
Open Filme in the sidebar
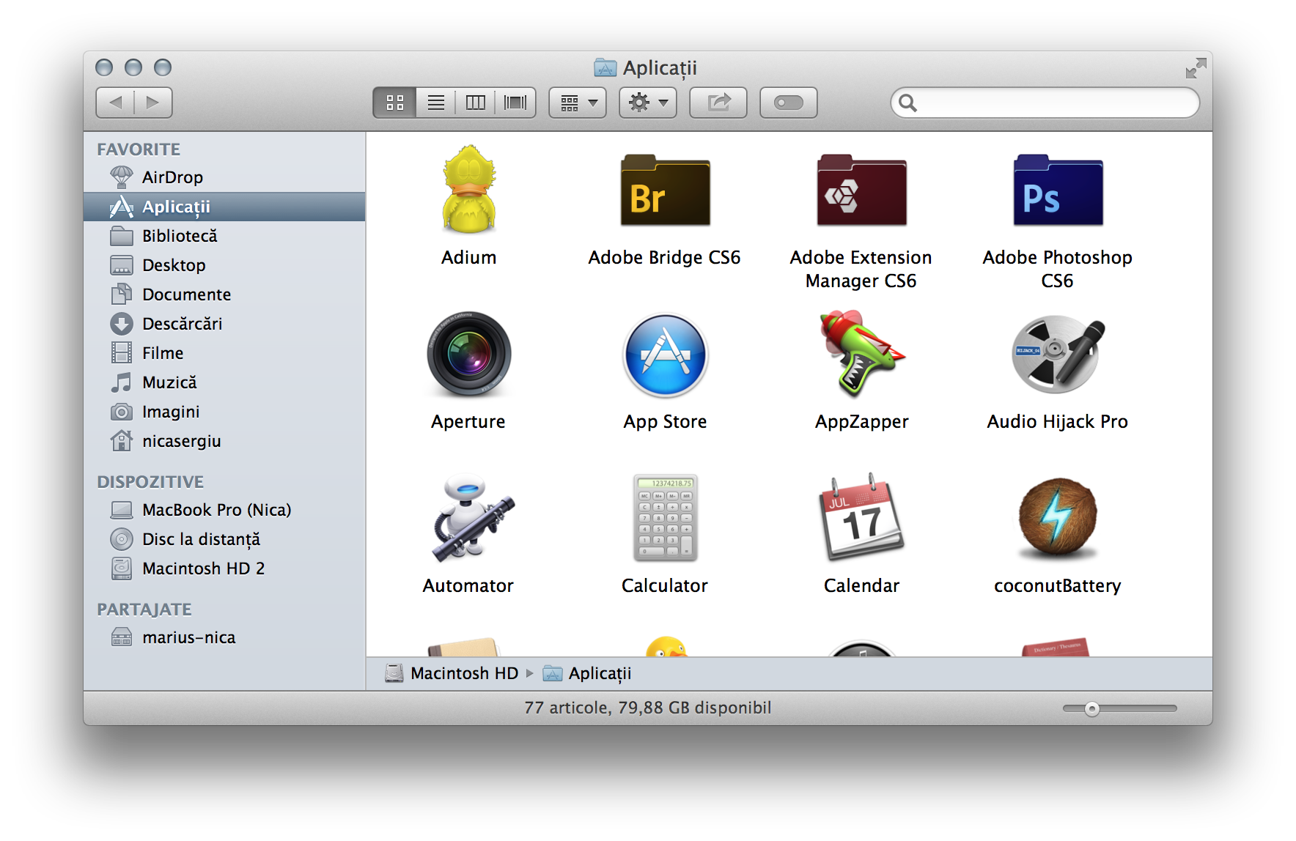pos(224,353)
